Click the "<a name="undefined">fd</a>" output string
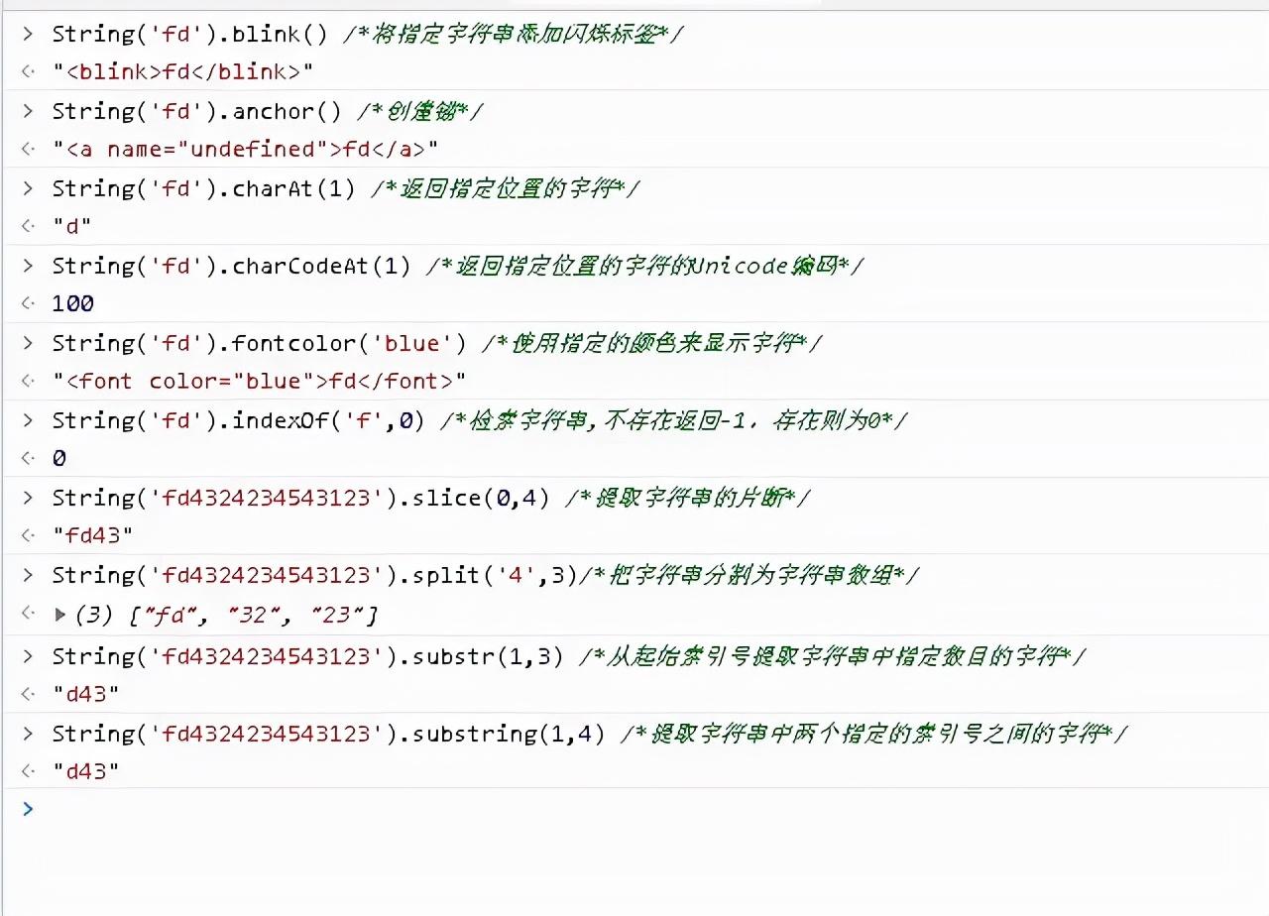The height and width of the screenshot is (916, 1269). click(245, 149)
